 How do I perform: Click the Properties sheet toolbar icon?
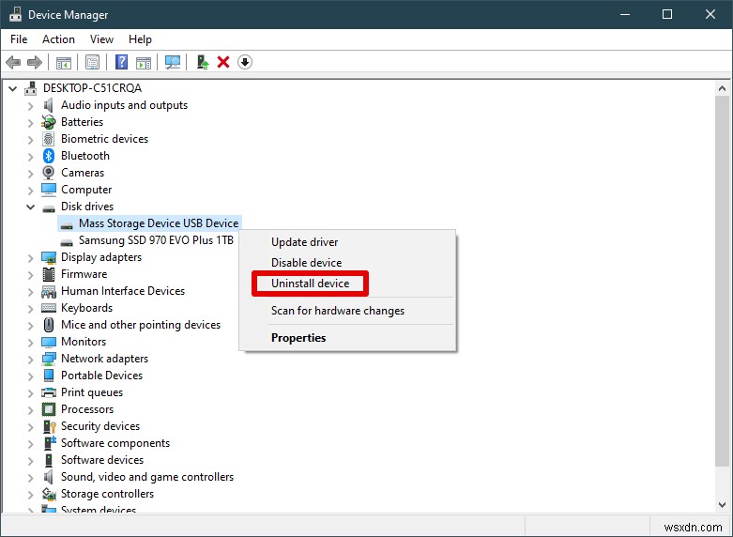93,62
